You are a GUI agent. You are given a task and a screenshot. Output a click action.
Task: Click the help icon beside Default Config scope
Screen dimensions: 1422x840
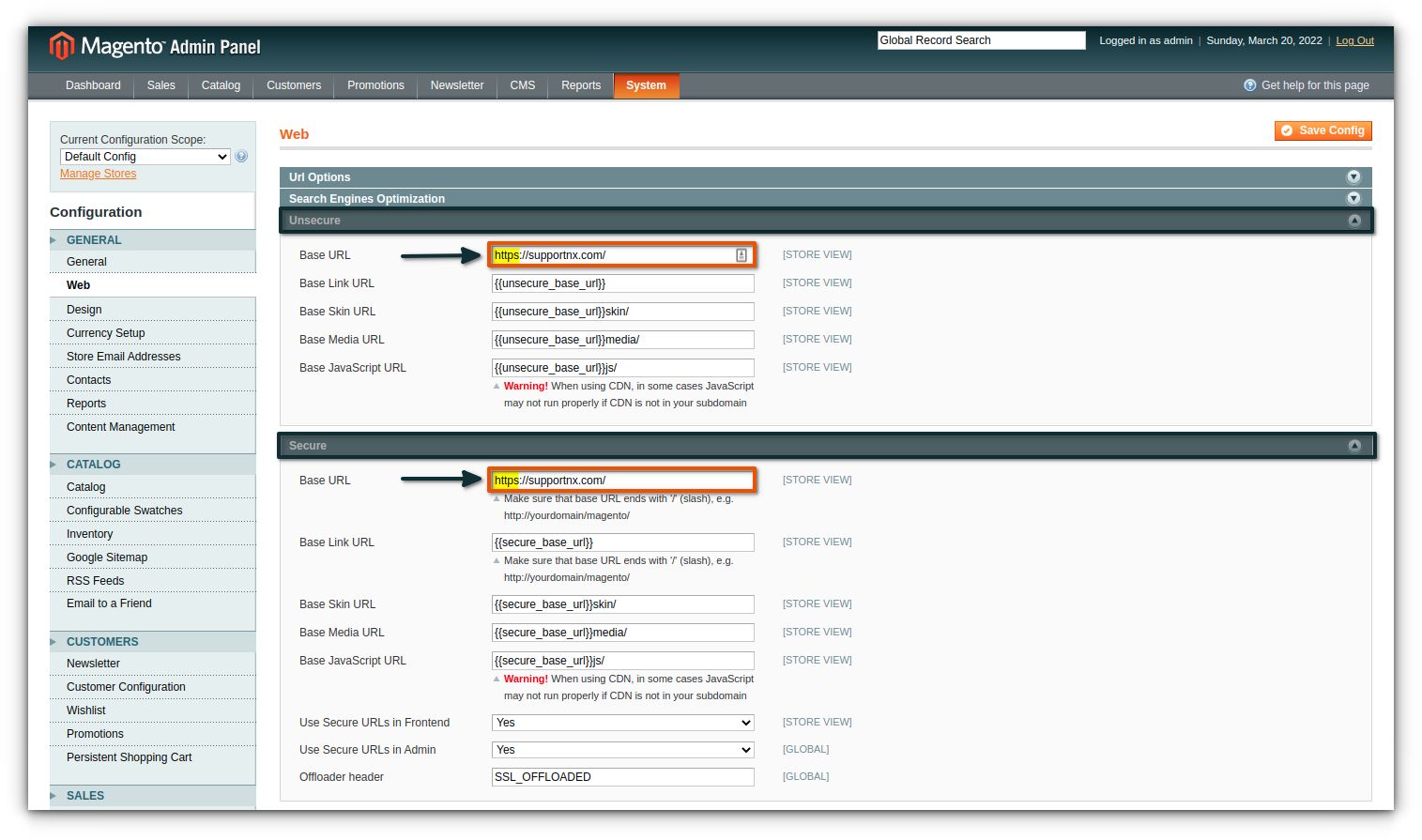[241, 156]
